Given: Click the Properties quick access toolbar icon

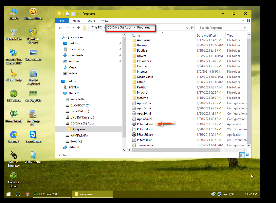Looking at the screenshot, I should click(67, 14).
